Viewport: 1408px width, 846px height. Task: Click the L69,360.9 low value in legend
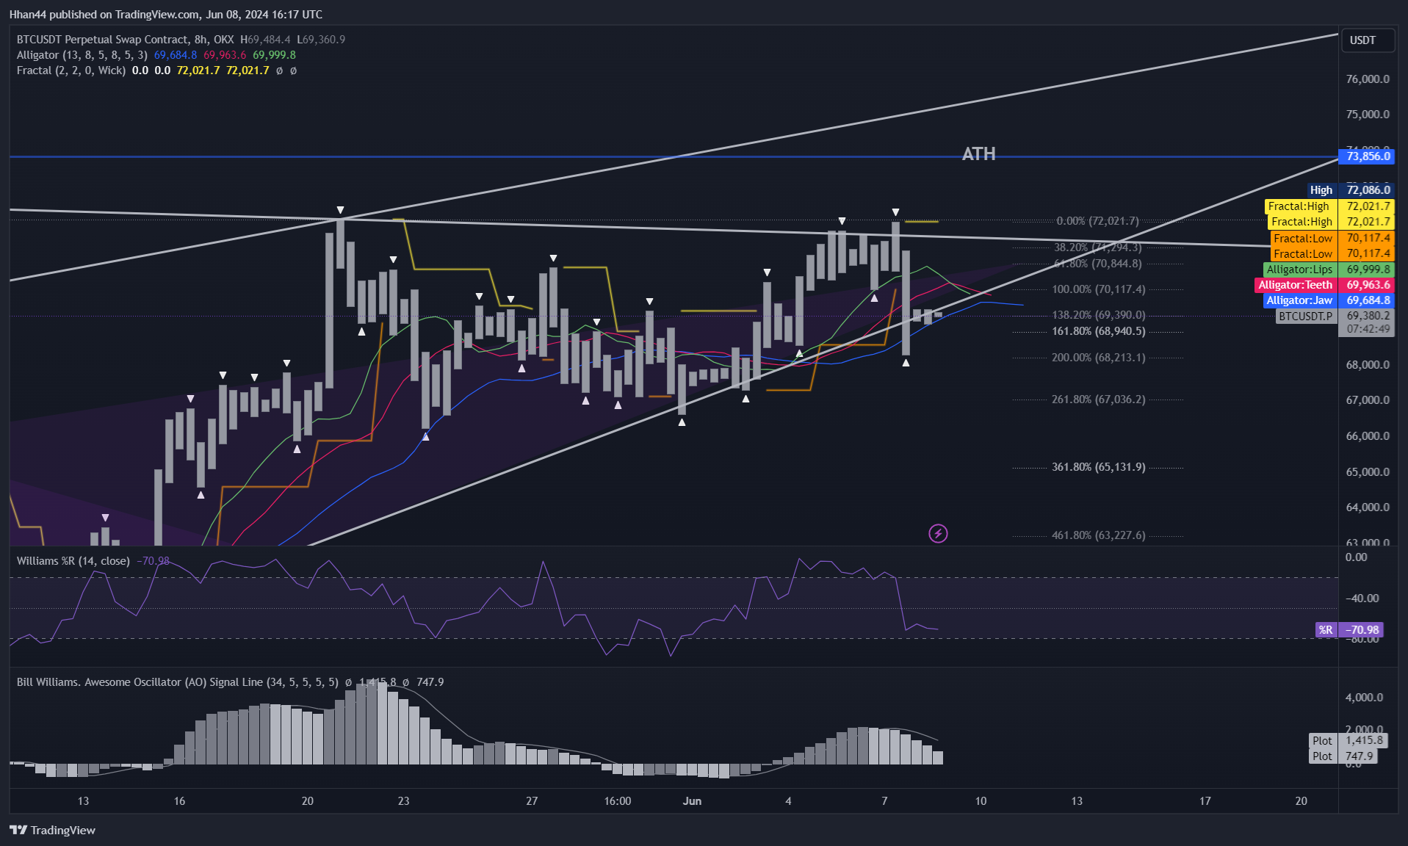click(x=321, y=40)
